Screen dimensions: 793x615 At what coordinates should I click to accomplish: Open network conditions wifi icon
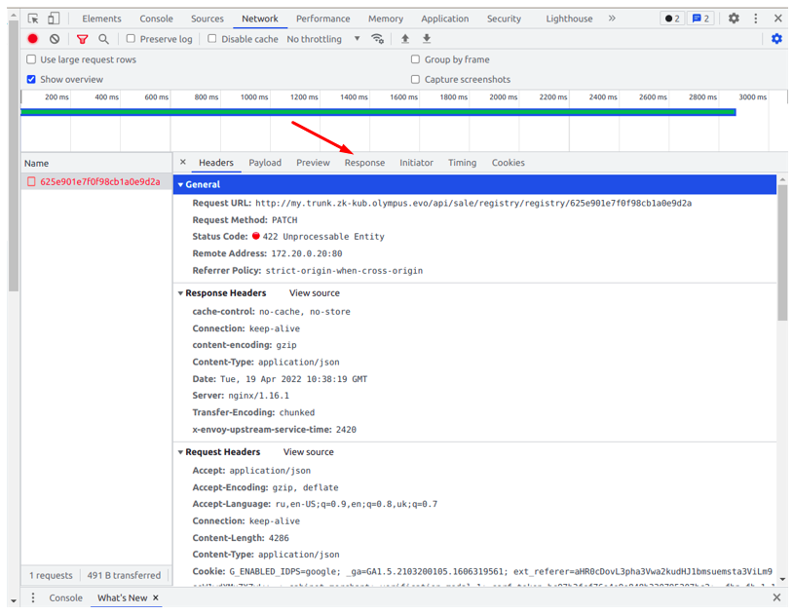coord(378,39)
